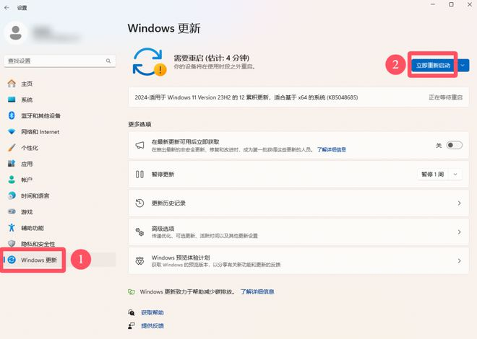477x339 pixels.
Task: Click the 游戏 controller icon
Action: pos(12,211)
